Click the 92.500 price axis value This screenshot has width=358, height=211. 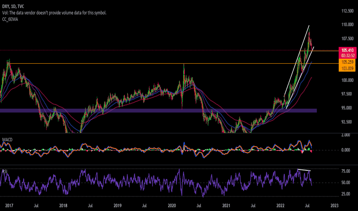click(347, 122)
